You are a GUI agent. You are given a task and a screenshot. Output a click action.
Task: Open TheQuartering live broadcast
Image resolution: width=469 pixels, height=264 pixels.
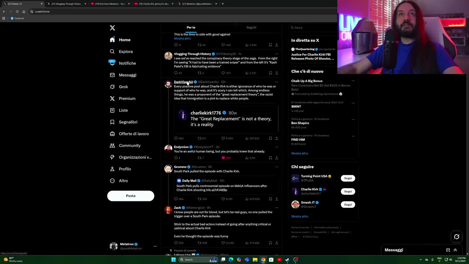pyautogui.click(x=313, y=54)
